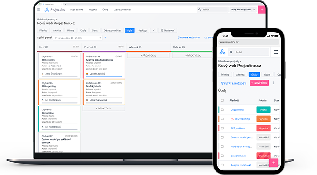Click the search magnifier icon in the laptop header
317x175 pixels.
click(200, 9)
